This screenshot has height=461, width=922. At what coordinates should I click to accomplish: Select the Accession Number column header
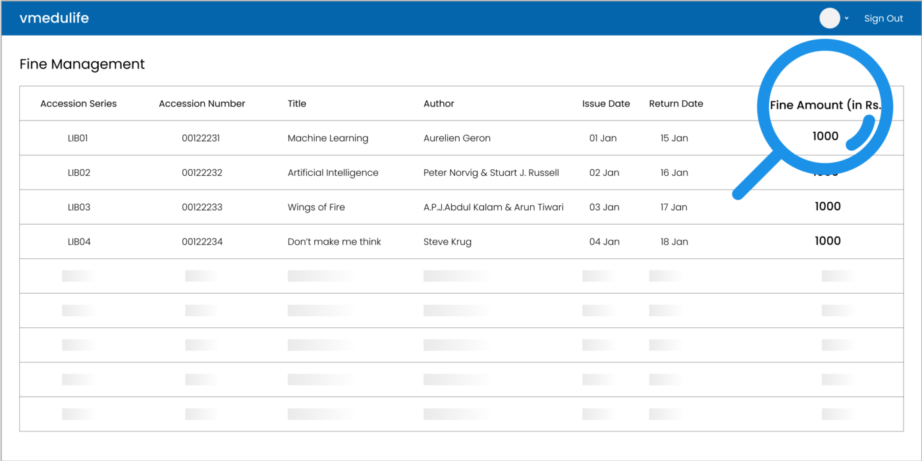[202, 103]
